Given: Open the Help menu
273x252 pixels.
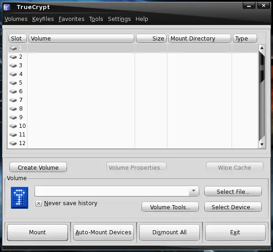Looking at the screenshot, I should [x=142, y=19].
